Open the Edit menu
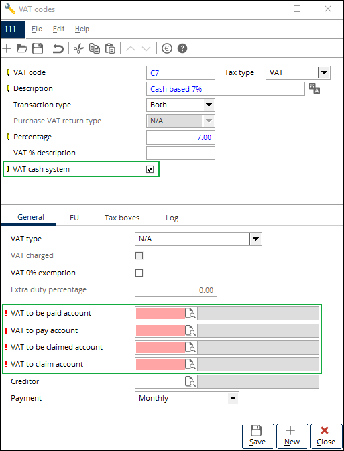The image size is (344, 451). 59,29
